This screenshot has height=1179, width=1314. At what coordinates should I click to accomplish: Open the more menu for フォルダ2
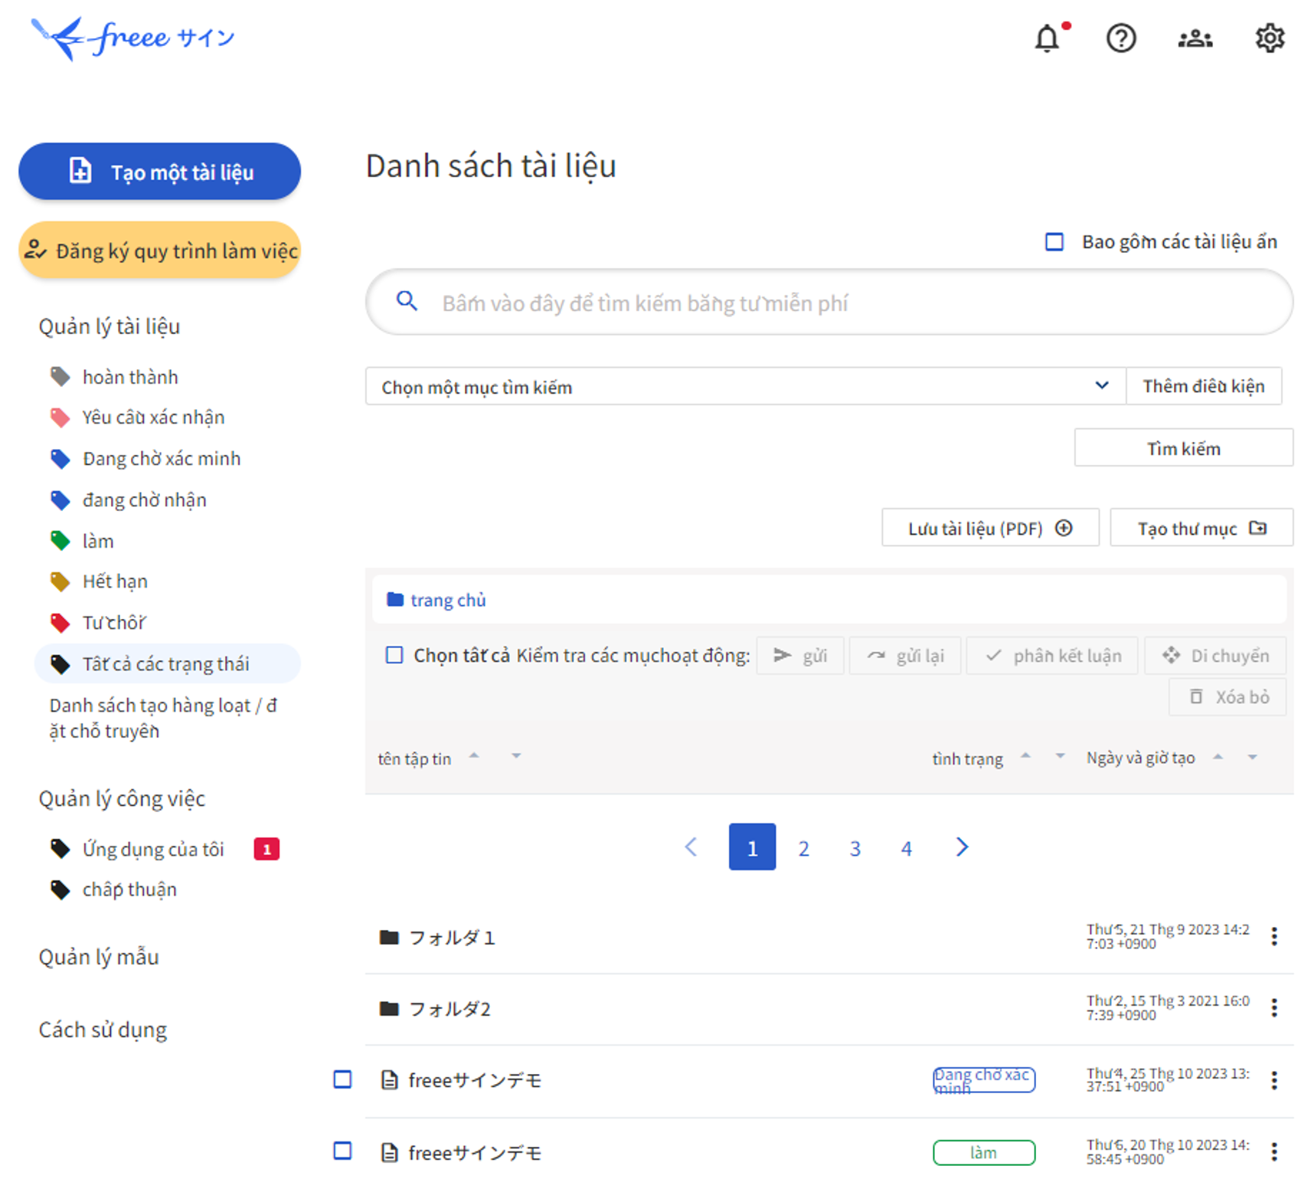1274,1007
